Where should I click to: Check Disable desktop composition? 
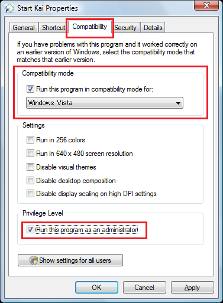pos(30,181)
